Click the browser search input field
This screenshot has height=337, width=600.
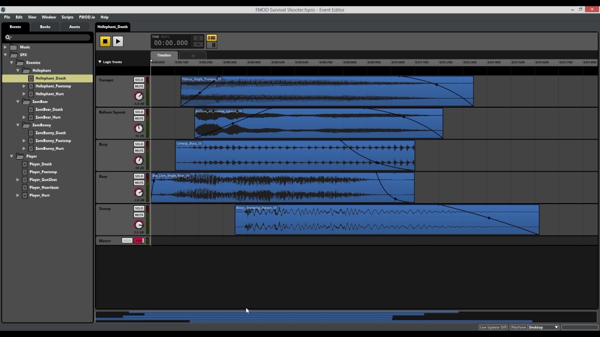[47, 37]
